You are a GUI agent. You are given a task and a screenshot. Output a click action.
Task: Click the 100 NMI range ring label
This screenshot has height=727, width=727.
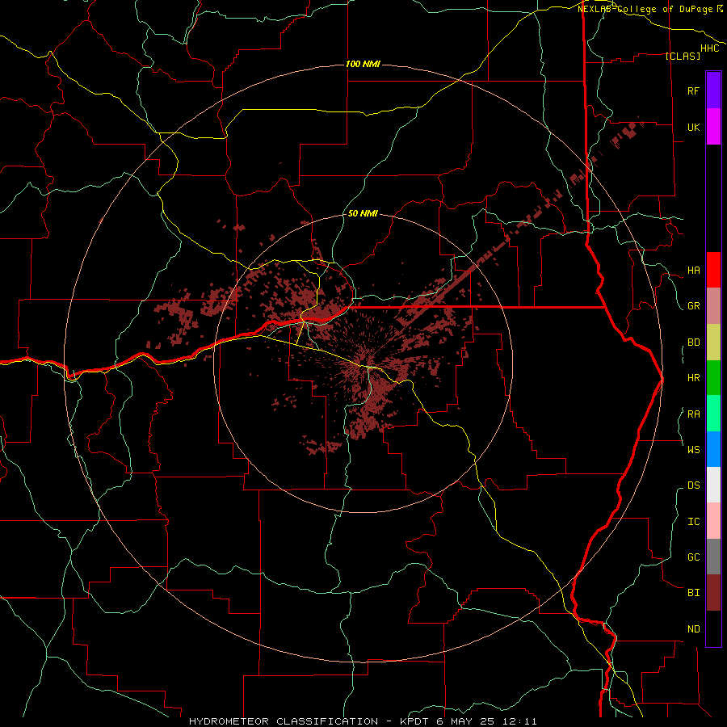(363, 64)
